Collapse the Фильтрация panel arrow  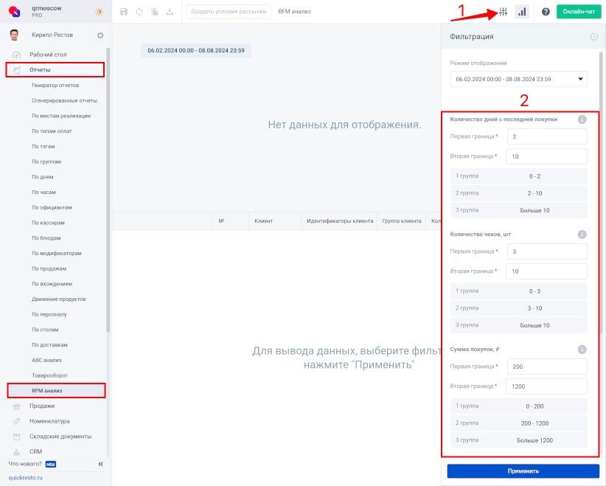594,37
